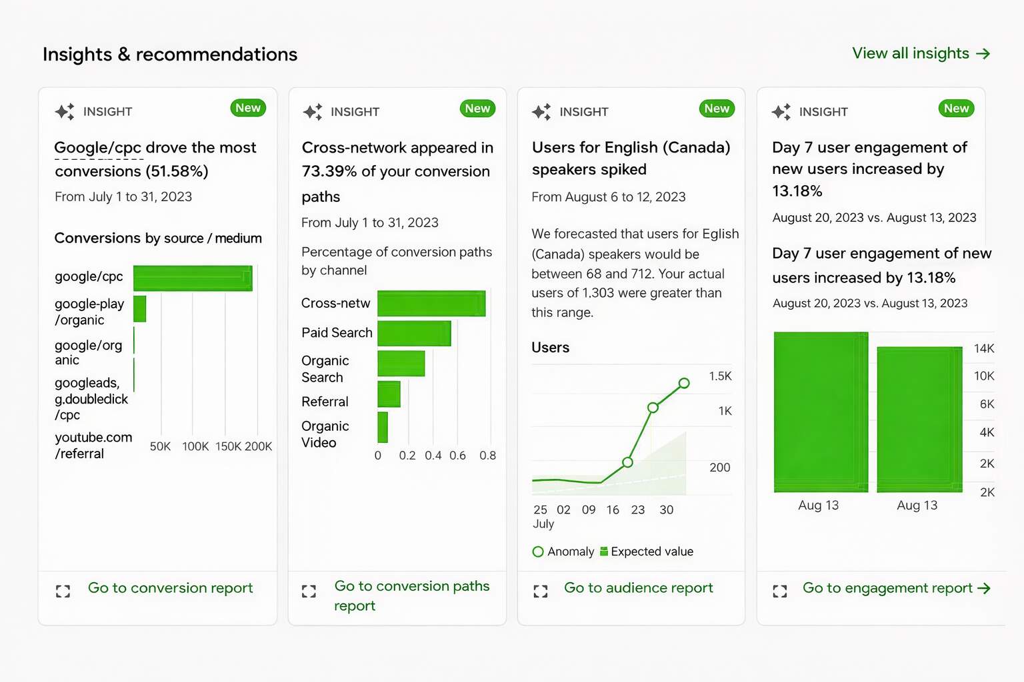Click the underlined Google/cpc title text
The height and width of the screenshot is (682, 1024).
tap(97, 148)
